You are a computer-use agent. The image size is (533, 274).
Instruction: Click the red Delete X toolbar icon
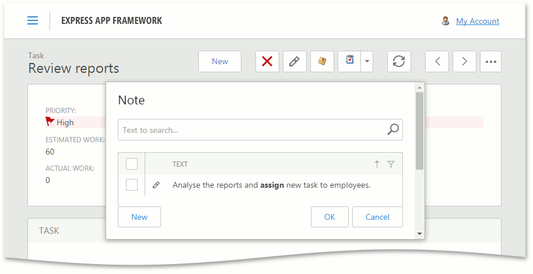coord(267,61)
